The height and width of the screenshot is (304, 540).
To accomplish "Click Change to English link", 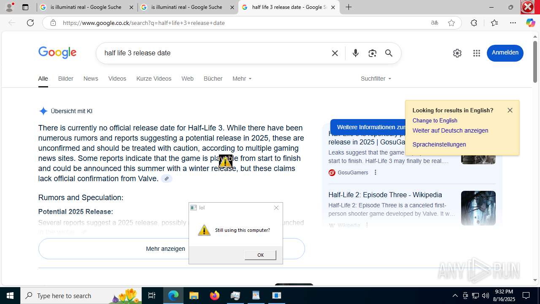I will coord(435,121).
